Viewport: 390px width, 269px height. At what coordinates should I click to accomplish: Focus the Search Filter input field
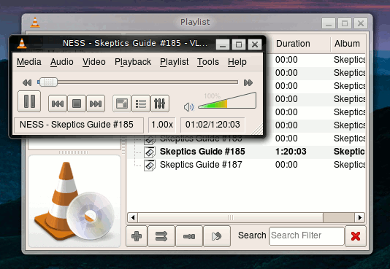[307, 235]
